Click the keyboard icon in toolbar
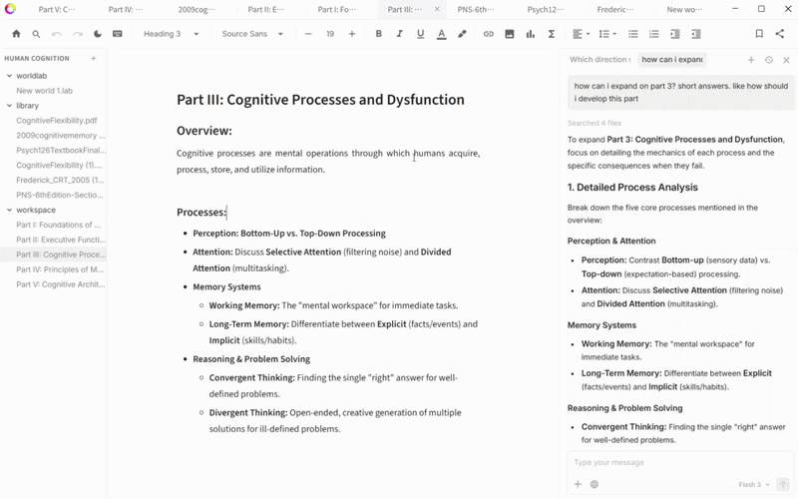 [x=118, y=34]
